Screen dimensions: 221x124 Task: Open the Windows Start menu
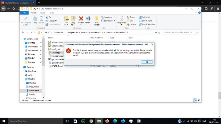pos(4,121)
